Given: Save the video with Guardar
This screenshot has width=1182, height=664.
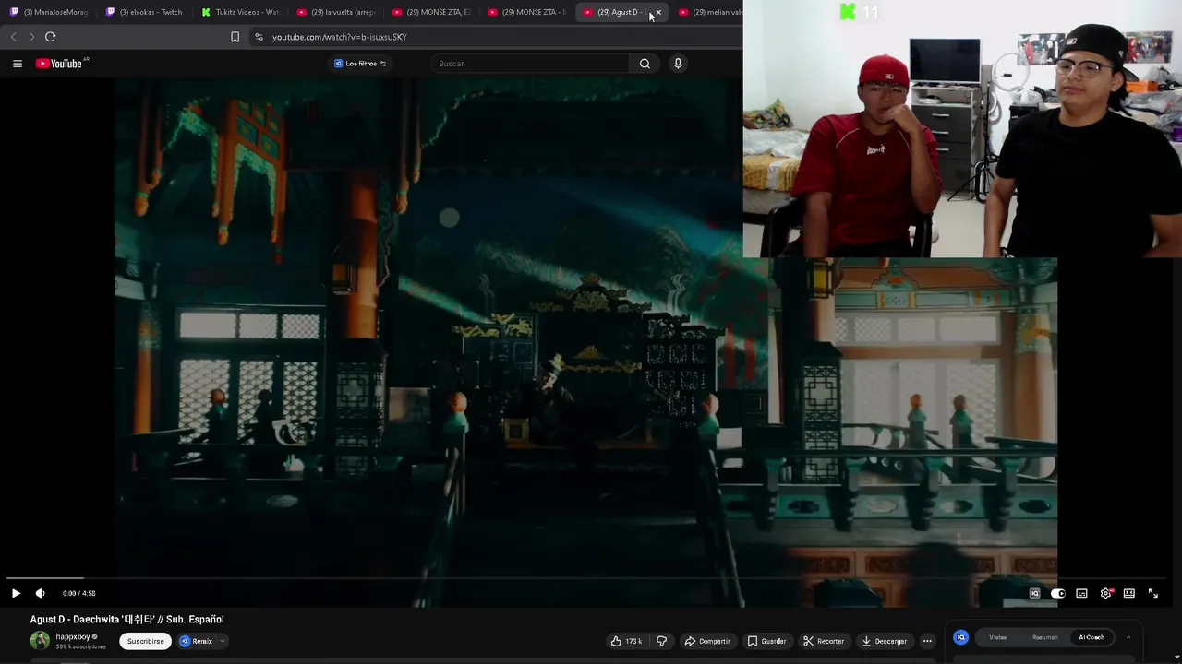Looking at the screenshot, I should coord(767,641).
